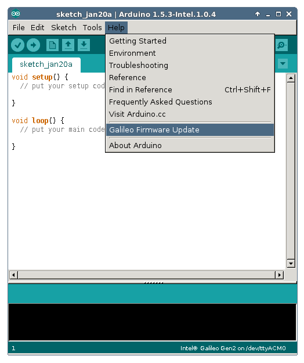Click the console divider grip handle
This screenshot has height=363, width=304.
[x=154, y=283]
